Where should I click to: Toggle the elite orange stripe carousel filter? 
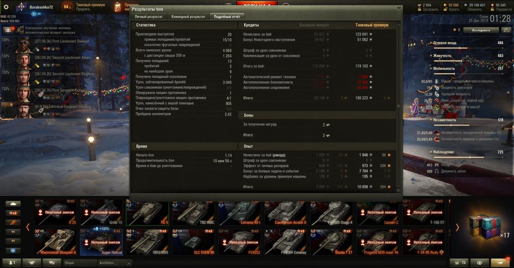tap(14, 222)
